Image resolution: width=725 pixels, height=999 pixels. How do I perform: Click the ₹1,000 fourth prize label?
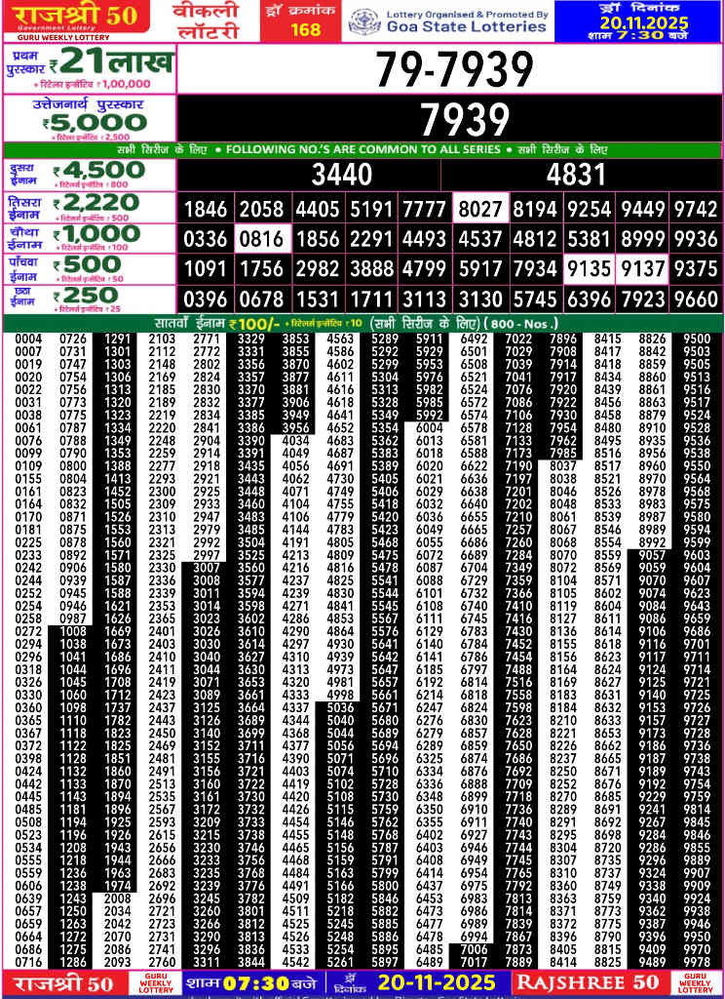pos(95,234)
